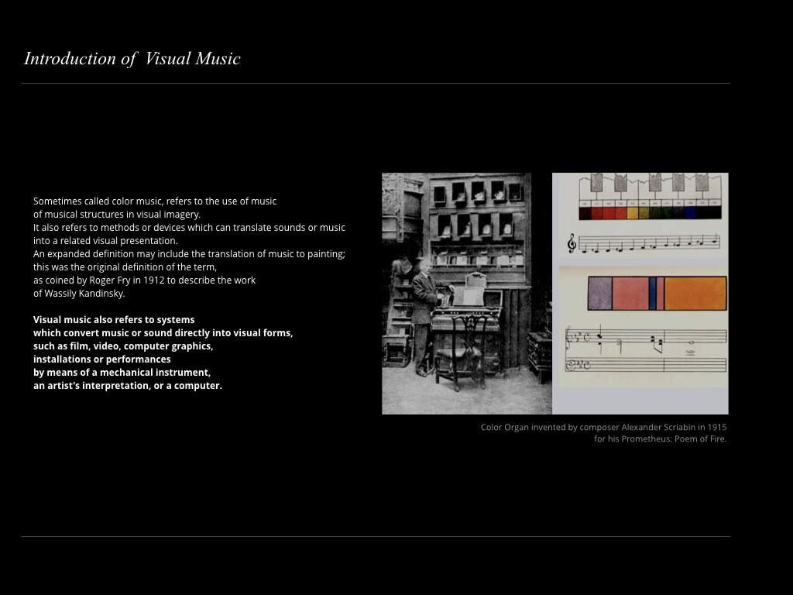Image resolution: width=793 pixels, height=595 pixels.
Task: Click the purple block in the color bar
Action: point(599,294)
